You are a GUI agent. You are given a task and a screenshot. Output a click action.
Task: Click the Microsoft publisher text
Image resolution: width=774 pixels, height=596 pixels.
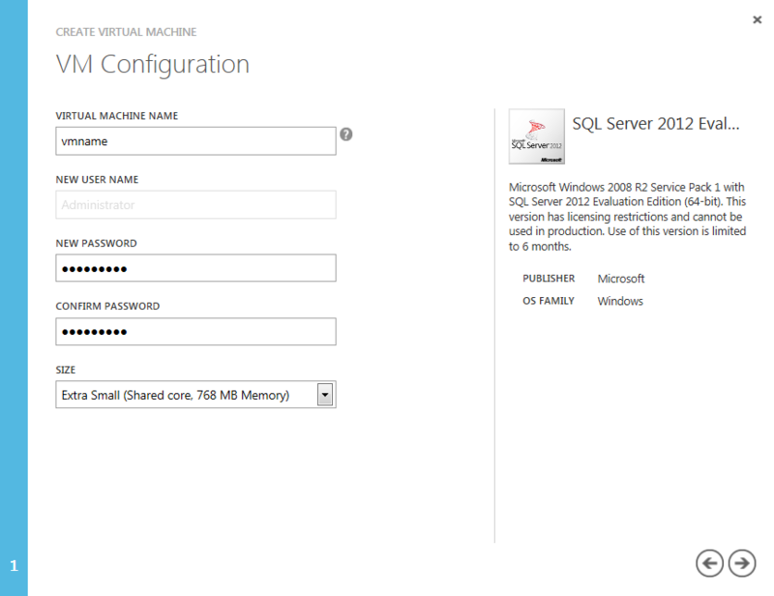(x=620, y=279)
